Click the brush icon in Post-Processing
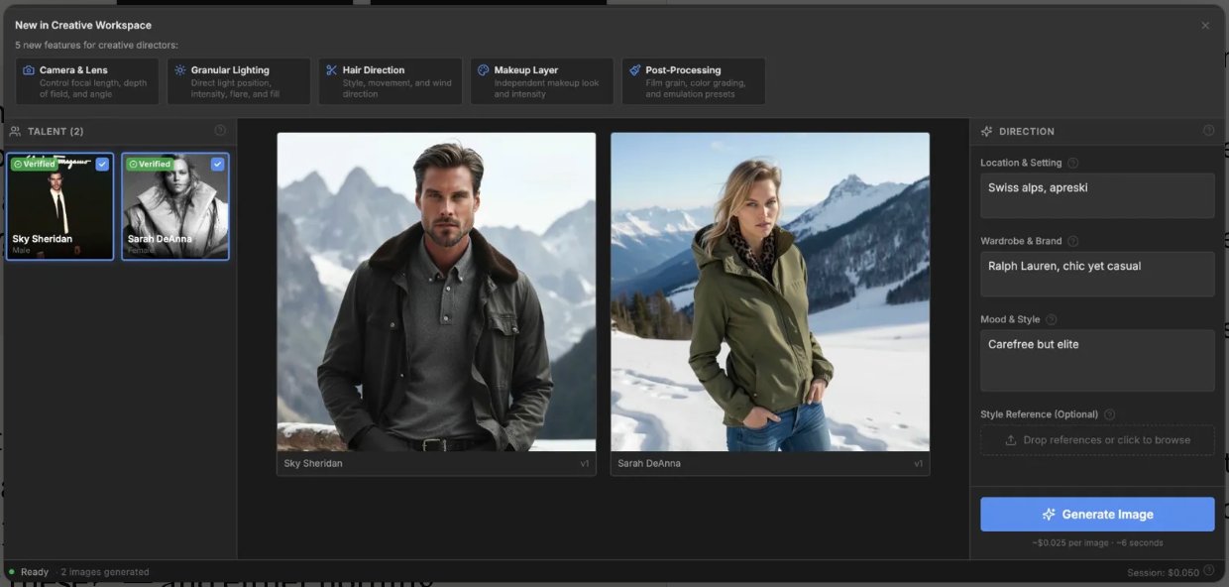The image size is (1229, 587). click(635, 70)
